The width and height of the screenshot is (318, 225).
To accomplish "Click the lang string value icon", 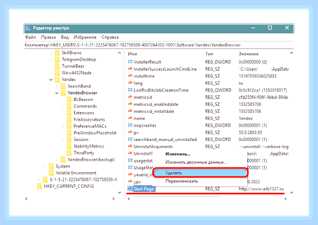I will (x=130, y=83).
